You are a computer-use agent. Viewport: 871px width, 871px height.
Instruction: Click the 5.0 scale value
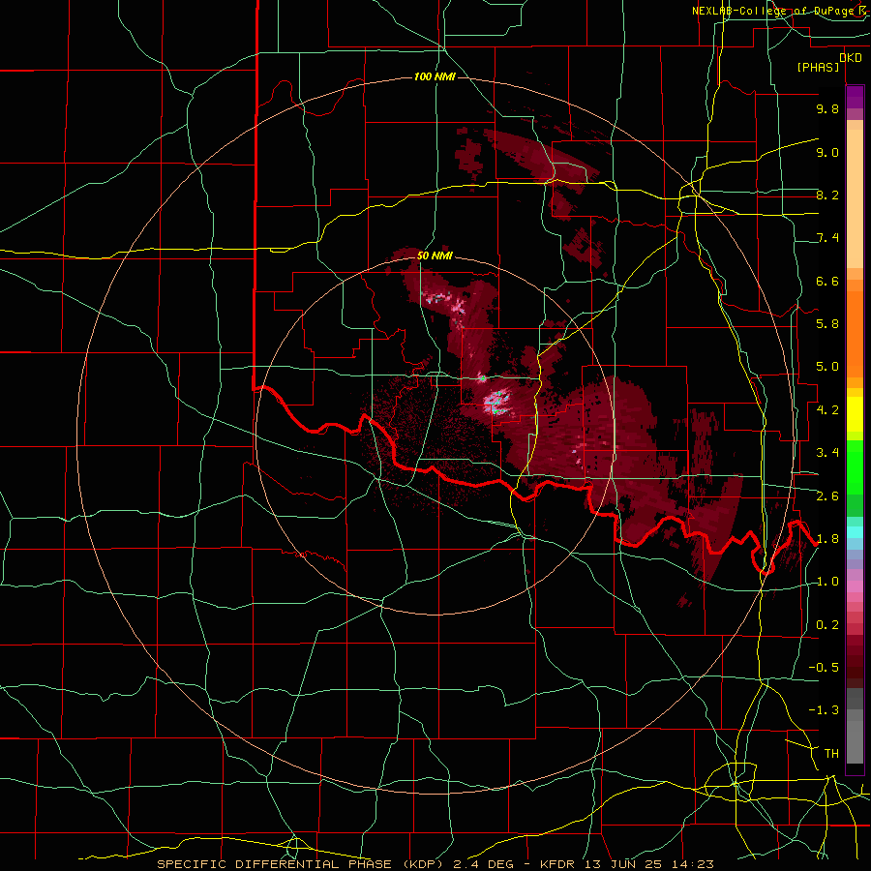[x=827, y=367]
